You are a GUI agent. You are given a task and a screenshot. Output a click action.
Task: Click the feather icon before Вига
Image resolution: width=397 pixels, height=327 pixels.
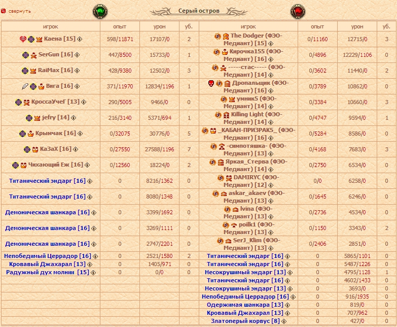[25, 86]
